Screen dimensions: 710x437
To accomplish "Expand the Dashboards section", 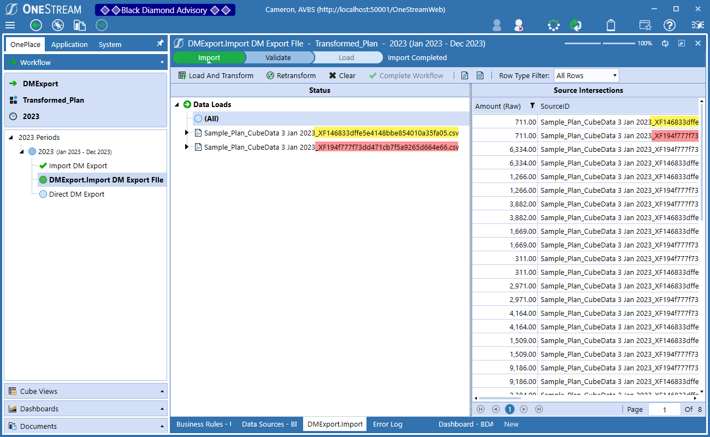I will click(85, 409).
